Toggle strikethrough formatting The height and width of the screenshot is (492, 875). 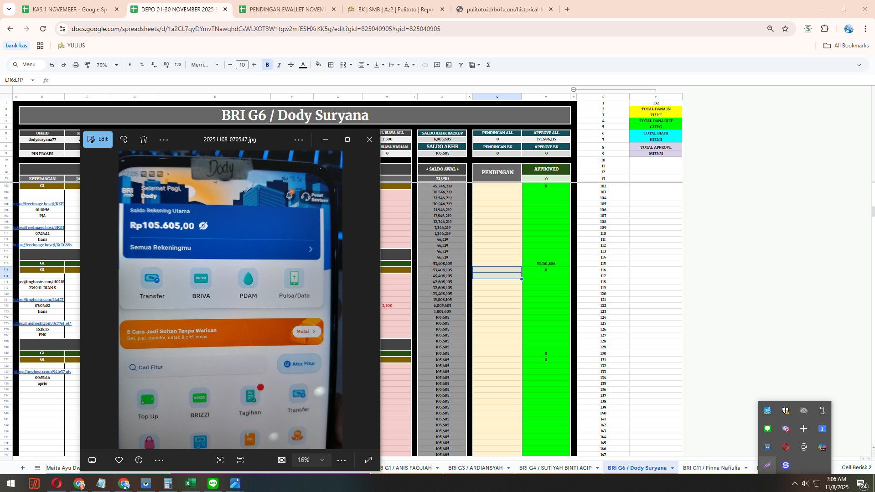click(x=291, y=65)
